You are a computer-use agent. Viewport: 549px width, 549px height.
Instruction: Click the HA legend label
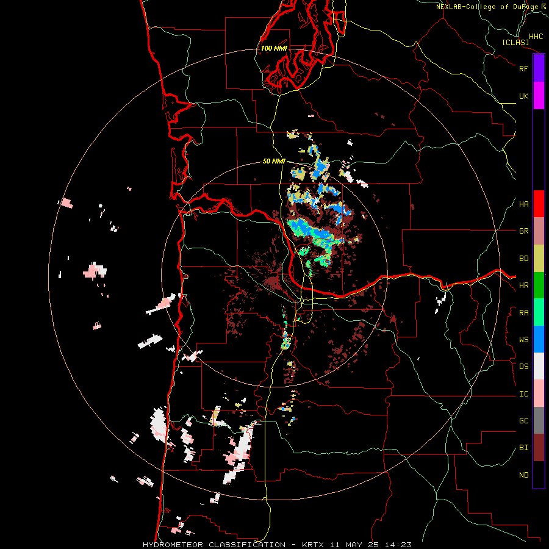(x=523, y=204)
